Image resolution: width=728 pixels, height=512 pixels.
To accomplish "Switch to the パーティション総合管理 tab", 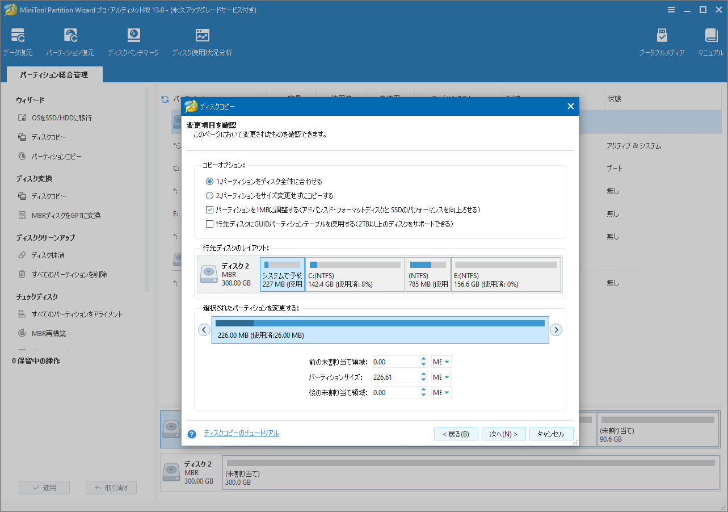I will click(x=54, y=74).
